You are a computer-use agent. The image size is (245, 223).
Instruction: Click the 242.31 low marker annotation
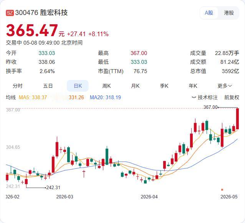point(53,188)
